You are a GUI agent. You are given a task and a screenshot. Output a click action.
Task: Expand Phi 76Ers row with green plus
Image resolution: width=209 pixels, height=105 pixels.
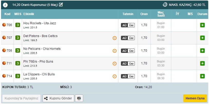202,64
